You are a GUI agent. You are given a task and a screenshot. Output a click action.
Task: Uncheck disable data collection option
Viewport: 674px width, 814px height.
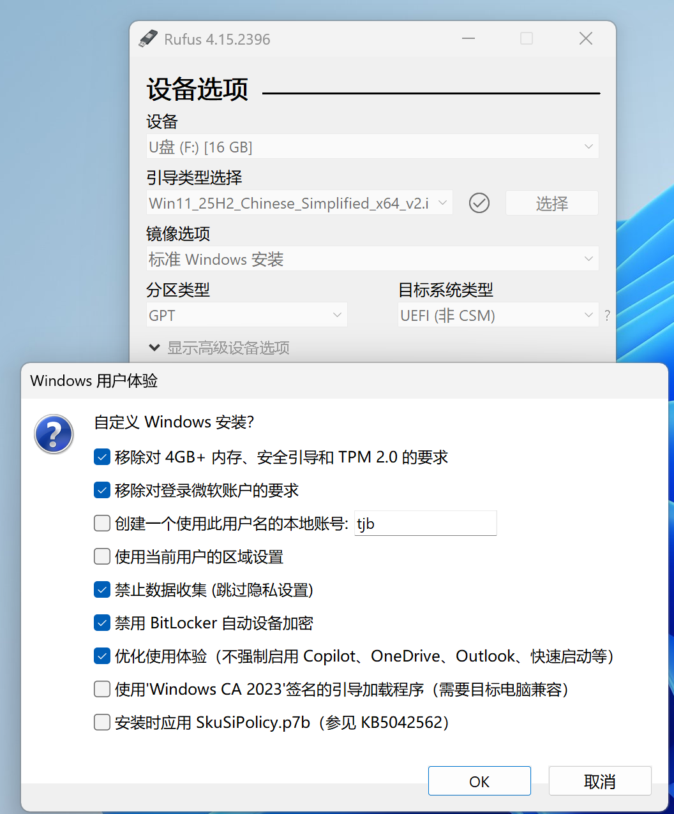pos(102,589)
